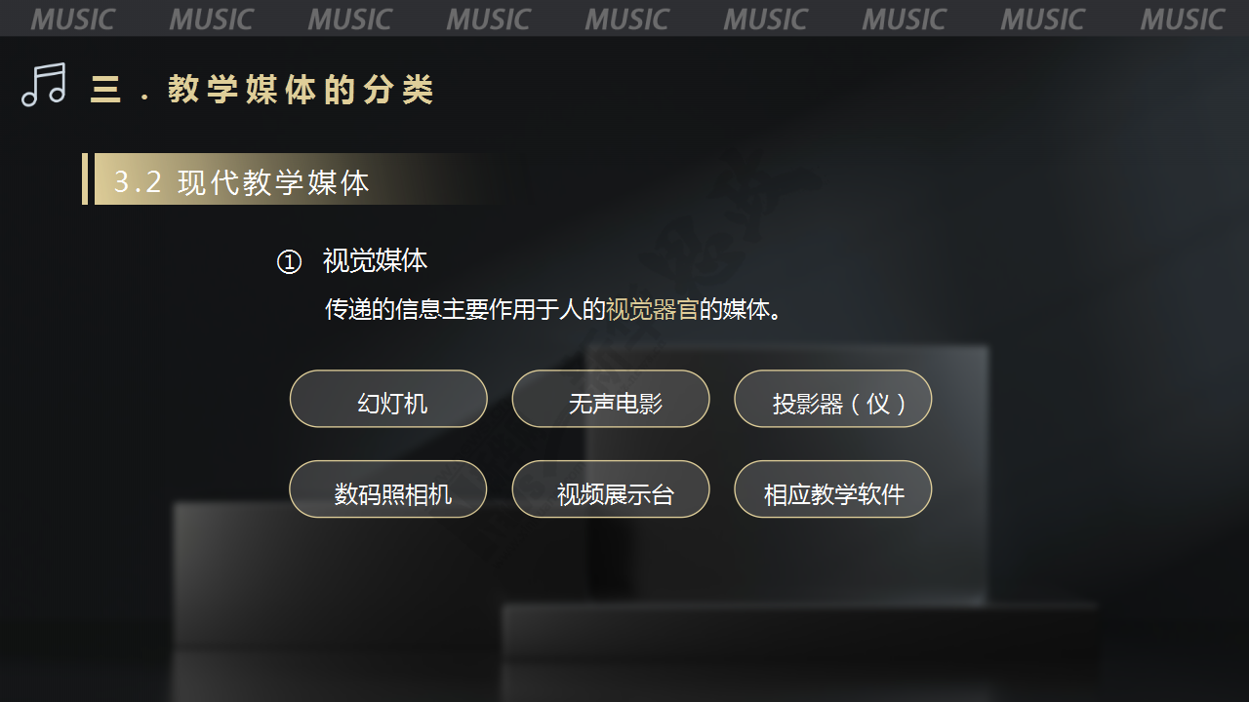The width and height of the screenshot is (1249, 702).
Task: Select the 无声电影 rounded button
Action: point(611,399)
